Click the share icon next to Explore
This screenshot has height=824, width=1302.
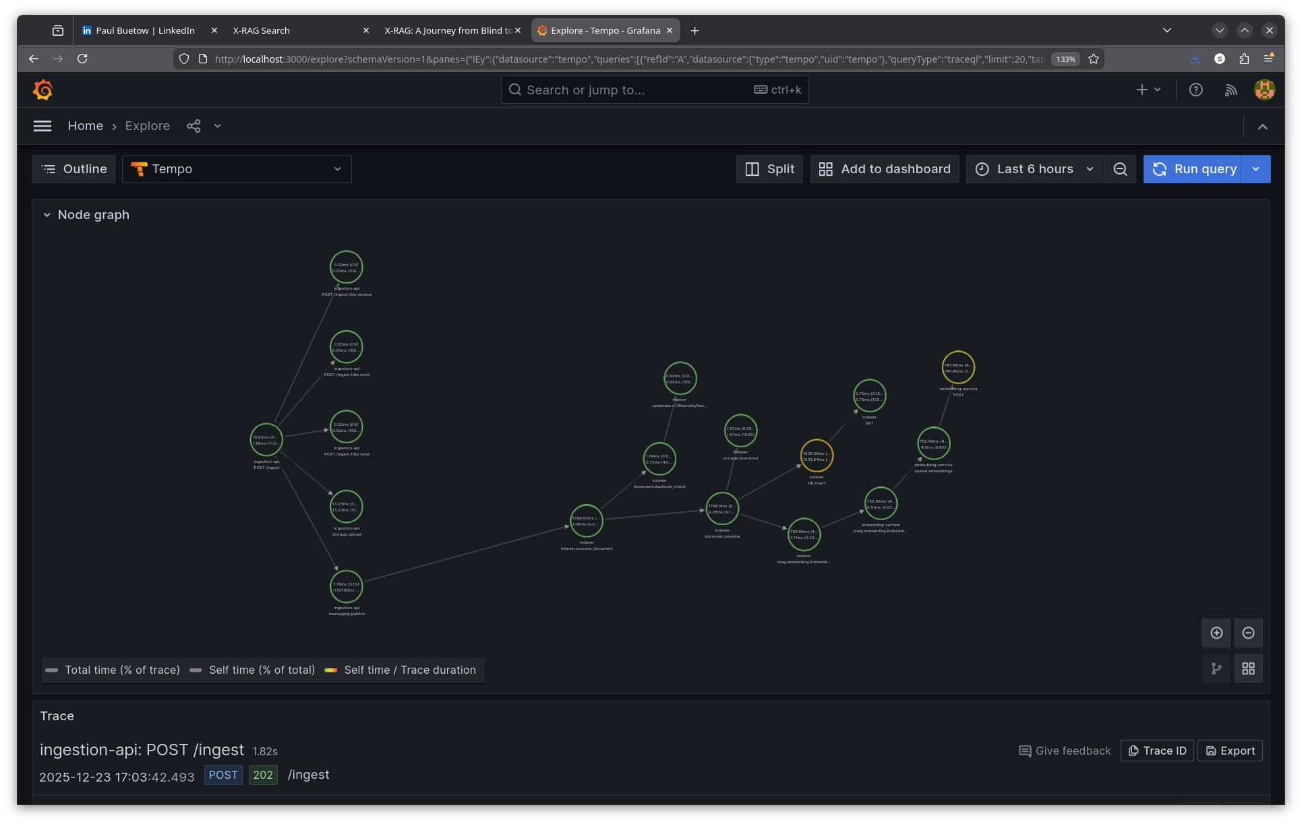[194, 126]
